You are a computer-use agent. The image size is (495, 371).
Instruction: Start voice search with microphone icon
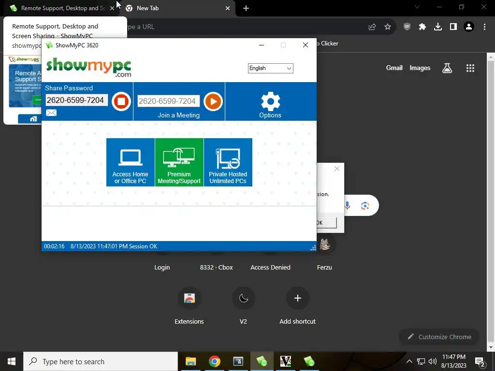(347, 206)
